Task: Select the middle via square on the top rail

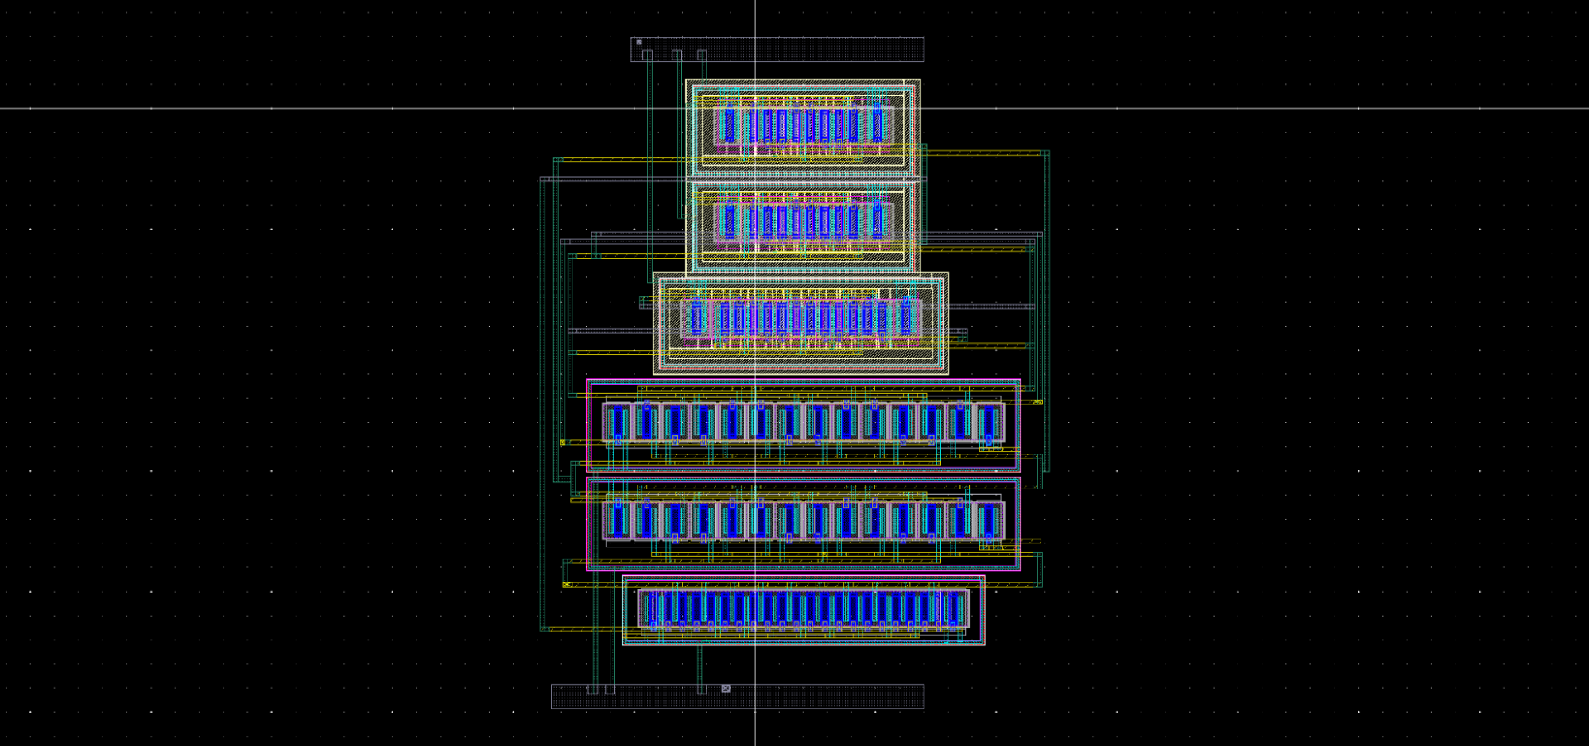Action: coord(676,55)
